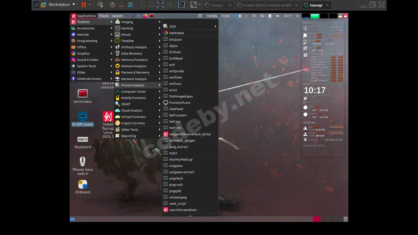Image resolution: width=418 pixels, height=235 pixels.
Task: Click the volume icon in the panel
Action: click(277, 16)
